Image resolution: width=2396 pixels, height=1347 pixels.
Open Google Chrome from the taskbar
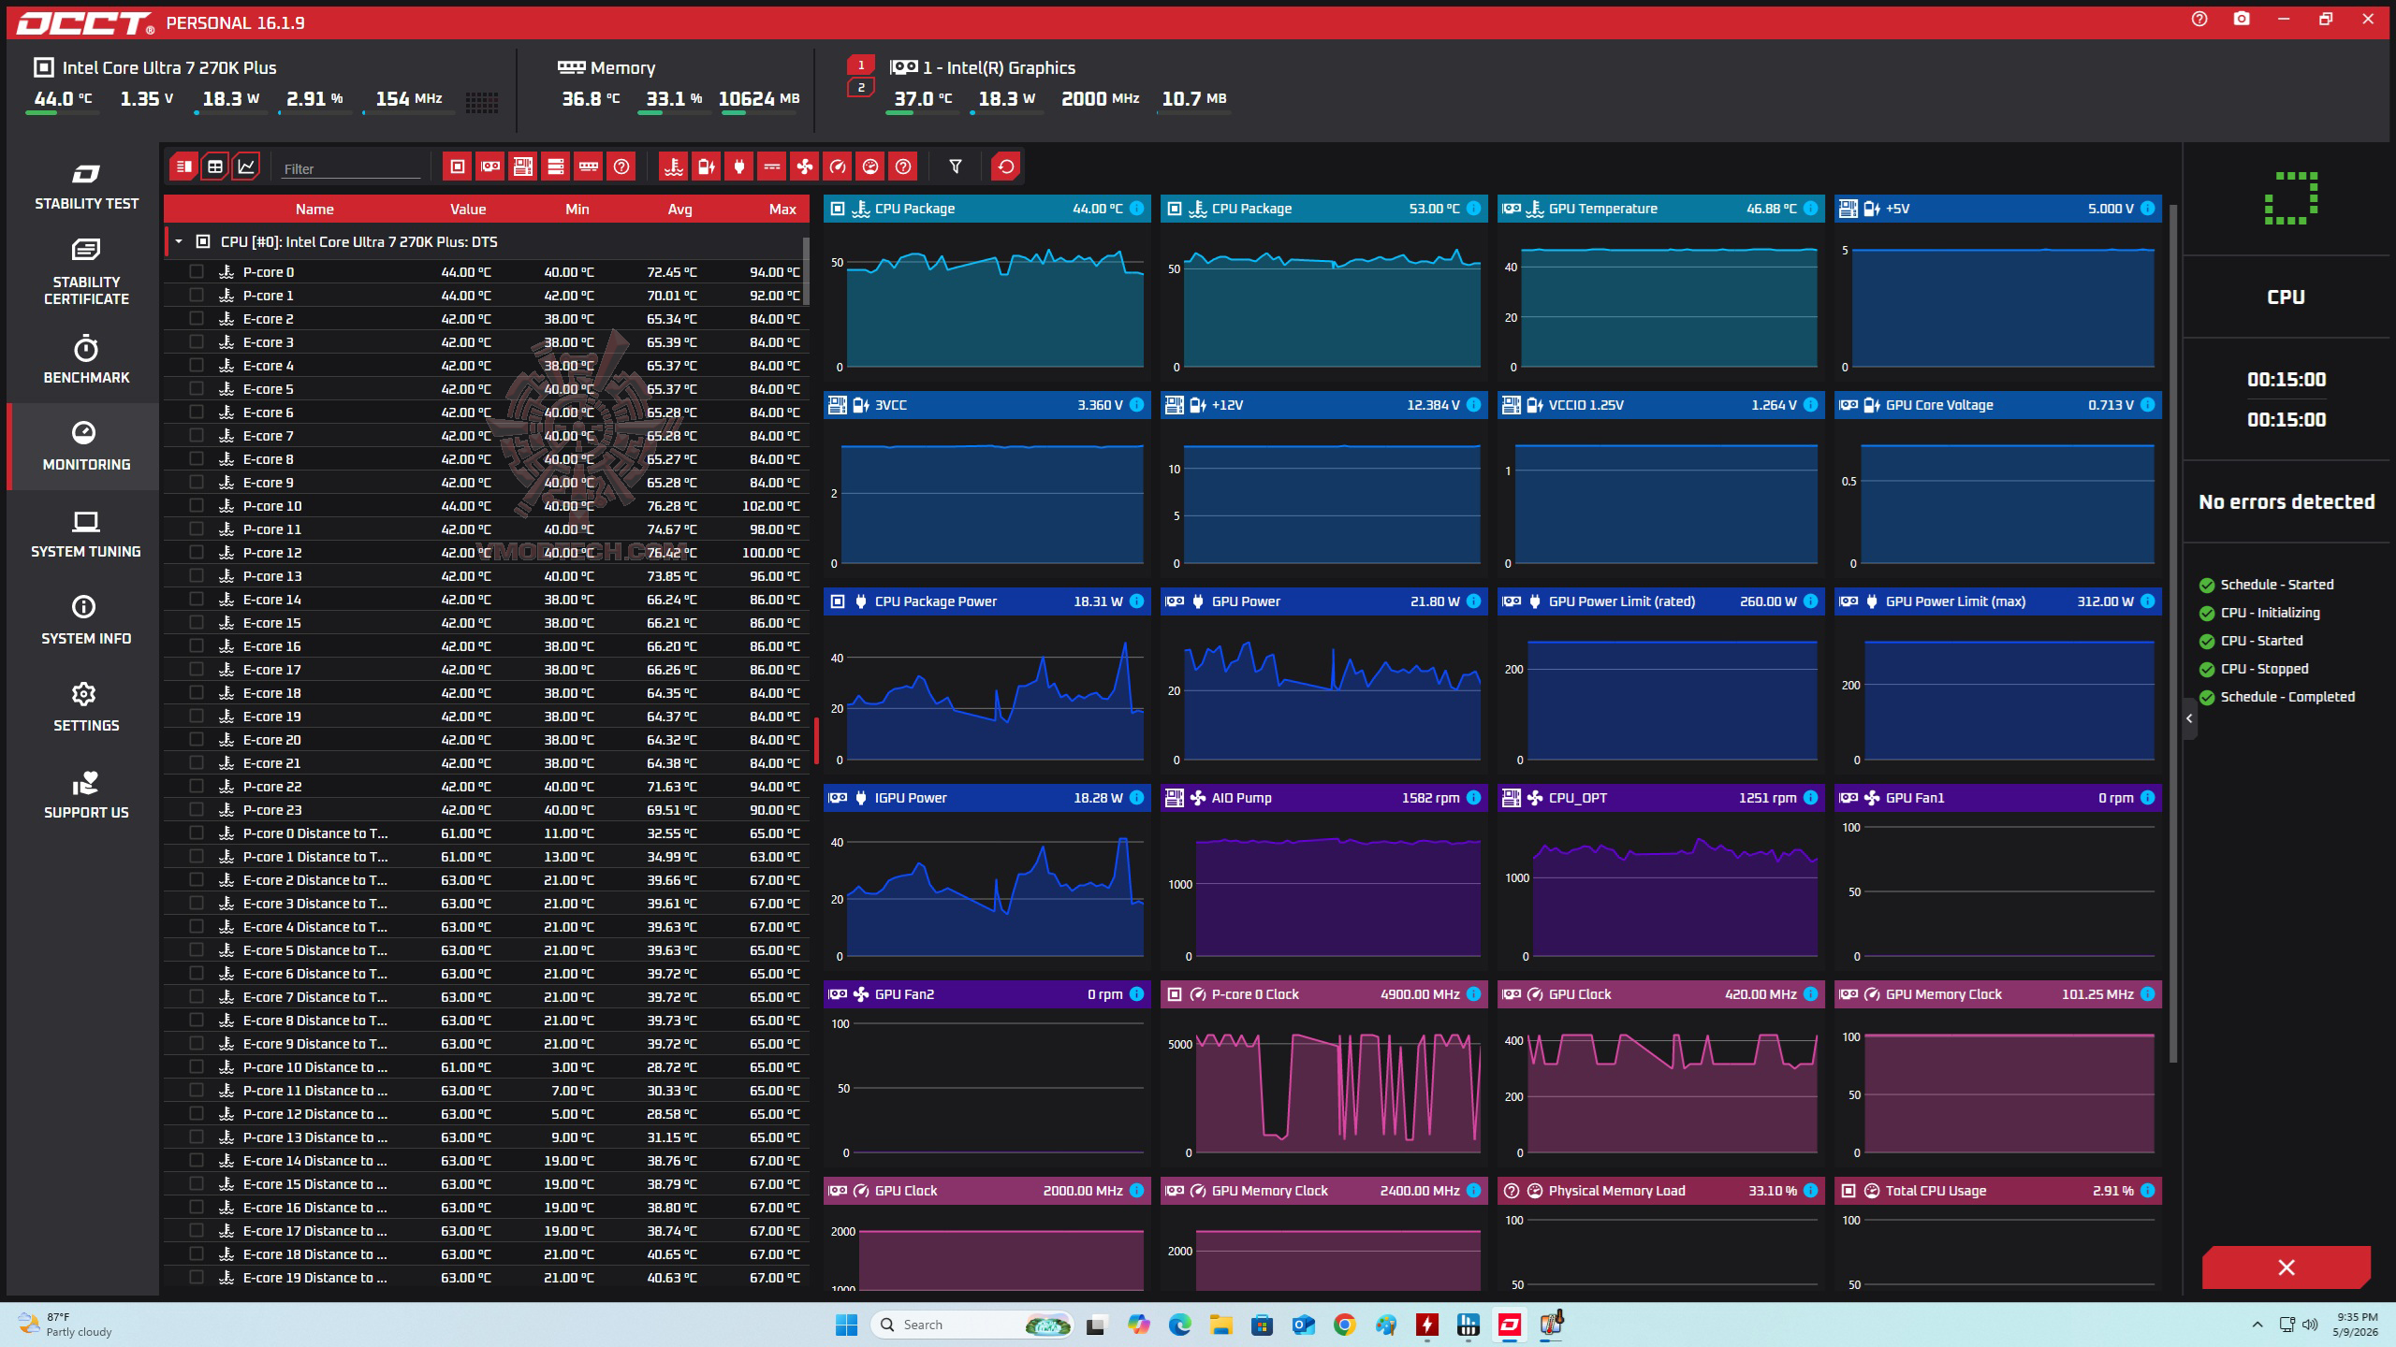[x=1345, y=1325]
